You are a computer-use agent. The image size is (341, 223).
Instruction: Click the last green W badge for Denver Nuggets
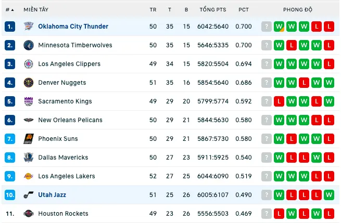click(329, 83)
